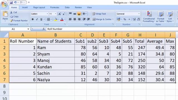Apply Comma Style
The image size is (178, 100).
click(129, 19)
